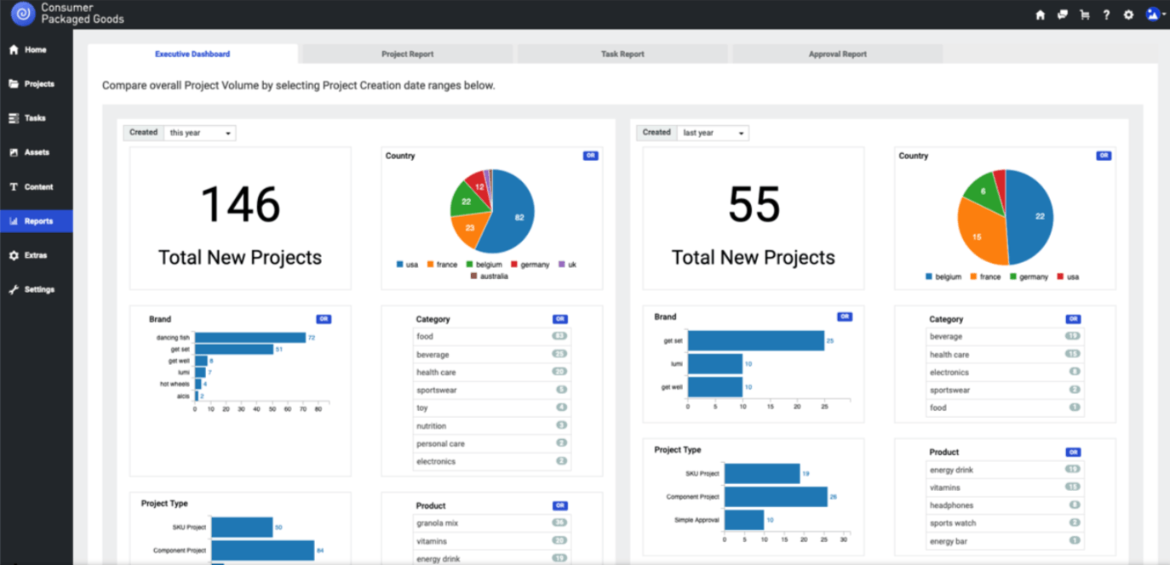Image resolution: width=1170 pixels, height=565 pixels.
Task: Toggle the OR button beside the dancing fish Brand chart
Action: point(324,319)
